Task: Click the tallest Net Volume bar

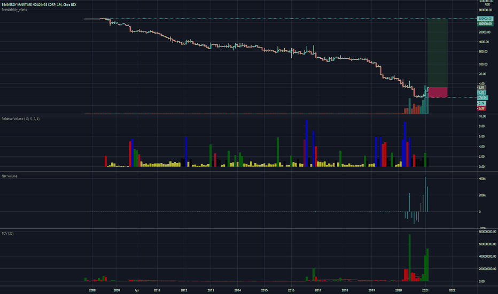Action: coord(425,194)
